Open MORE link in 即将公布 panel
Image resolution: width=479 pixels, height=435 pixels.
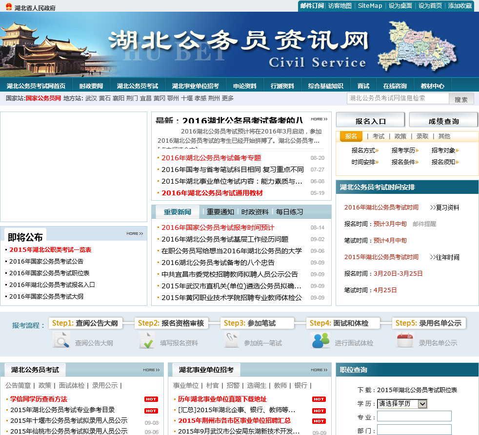click(135, 234)
